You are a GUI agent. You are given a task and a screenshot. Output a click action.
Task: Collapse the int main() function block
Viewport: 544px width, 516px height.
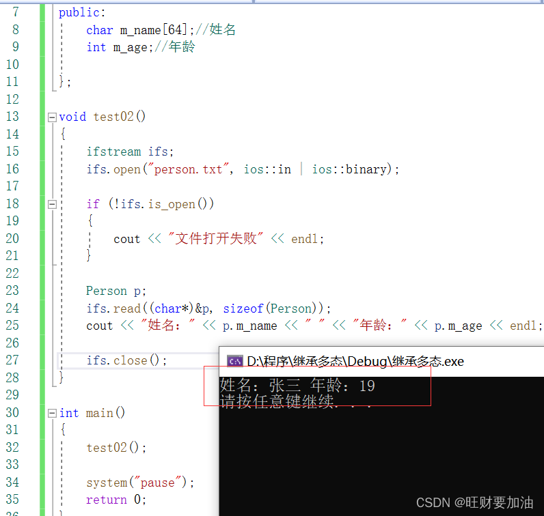coord(52,413)
